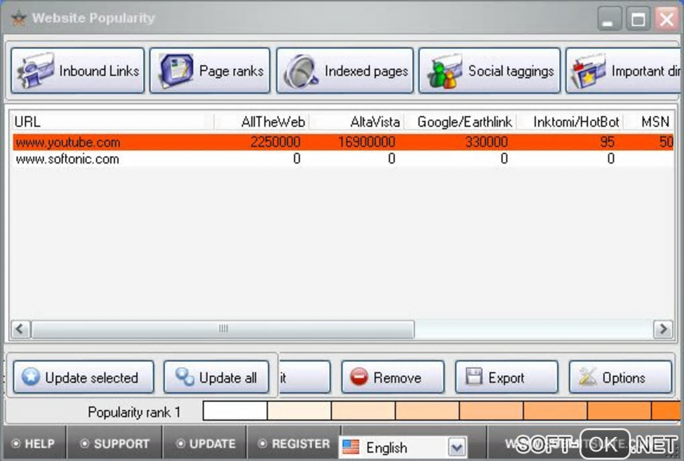
Task: Click the red minus Remove icon
Action: (x=359, y=377)
